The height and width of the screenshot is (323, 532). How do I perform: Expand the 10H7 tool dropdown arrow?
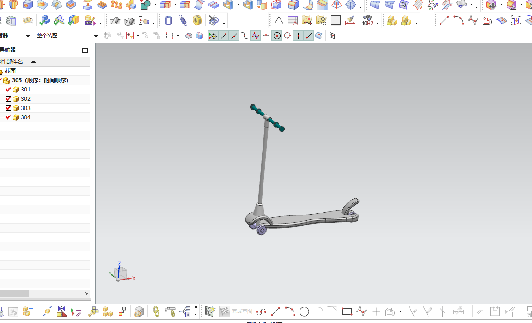[377, 23]
